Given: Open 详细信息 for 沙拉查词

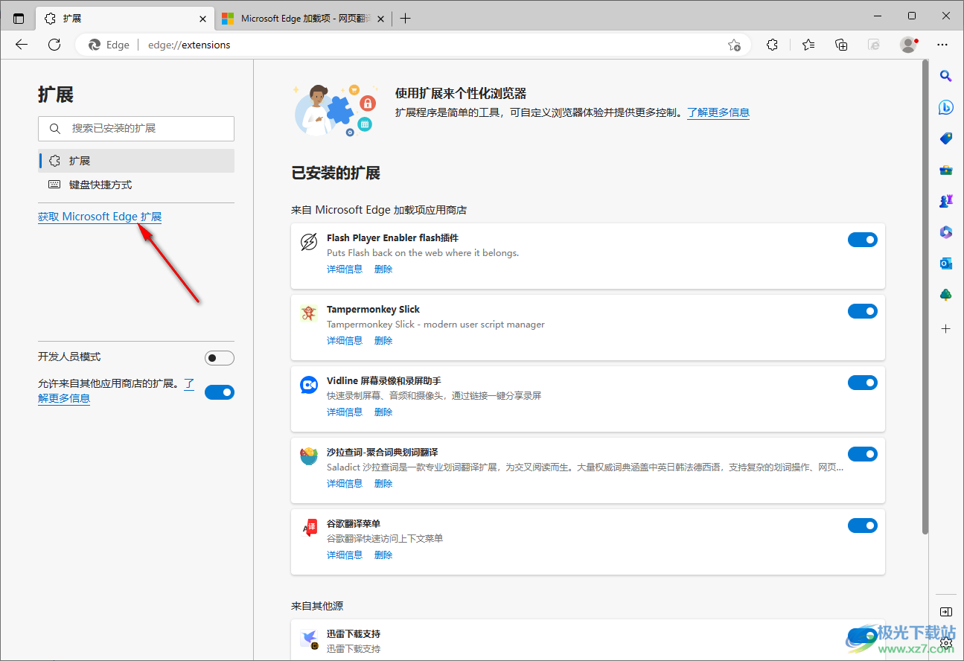Looking at the screenshot, I should point(345,483).
